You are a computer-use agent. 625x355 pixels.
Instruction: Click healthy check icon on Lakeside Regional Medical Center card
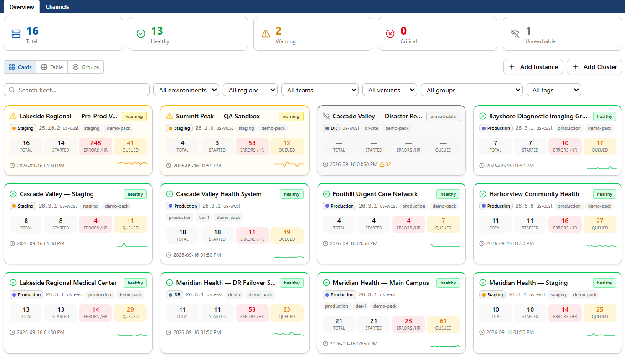(13, 283)
